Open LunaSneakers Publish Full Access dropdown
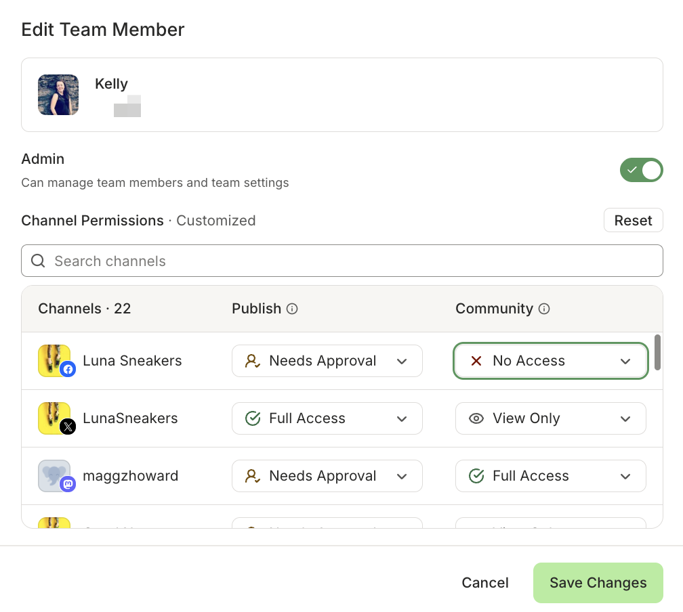683x612 pixels. click(327, 418)
